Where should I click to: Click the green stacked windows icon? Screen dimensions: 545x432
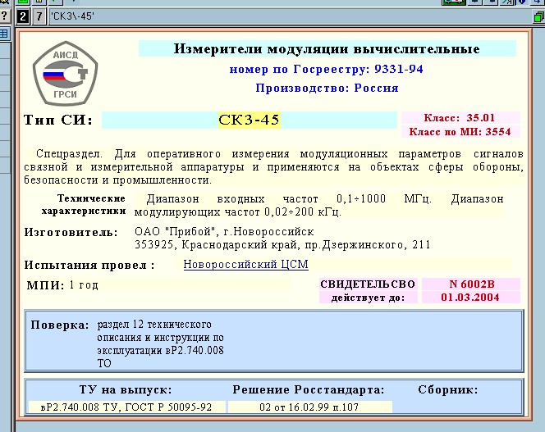[538, 16]
